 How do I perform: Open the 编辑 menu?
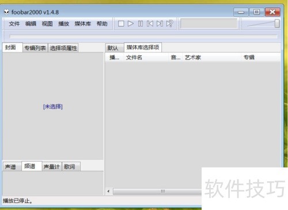(31, 24)
